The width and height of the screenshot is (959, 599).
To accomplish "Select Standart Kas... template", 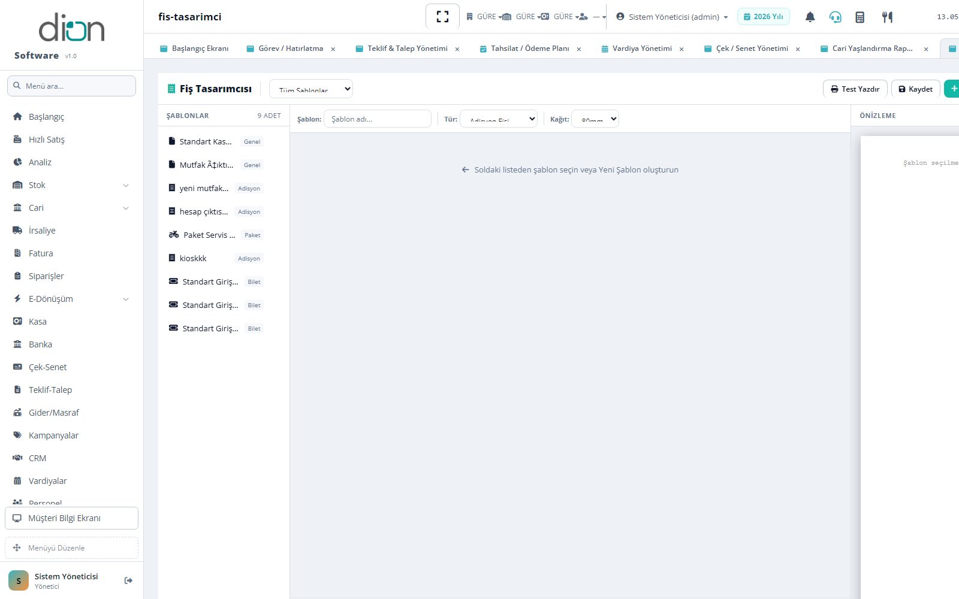I will [224, 142].
